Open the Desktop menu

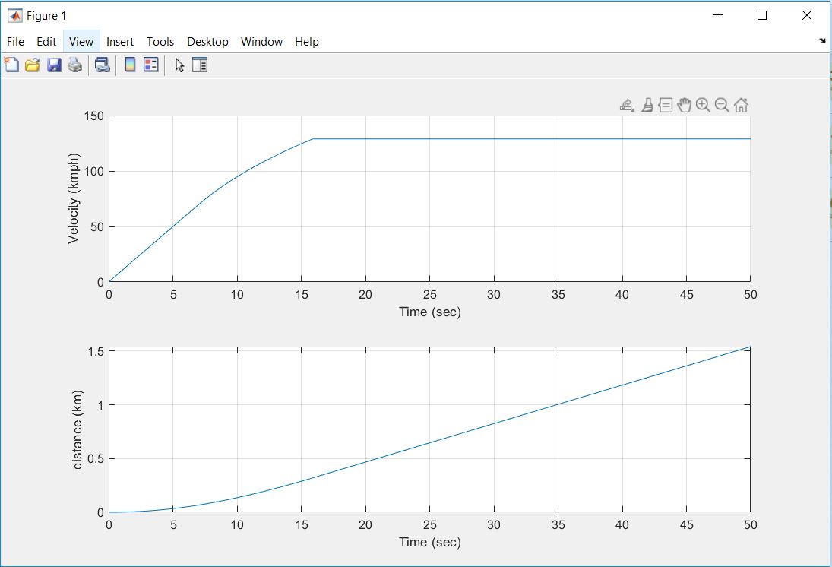pos(207,41)
